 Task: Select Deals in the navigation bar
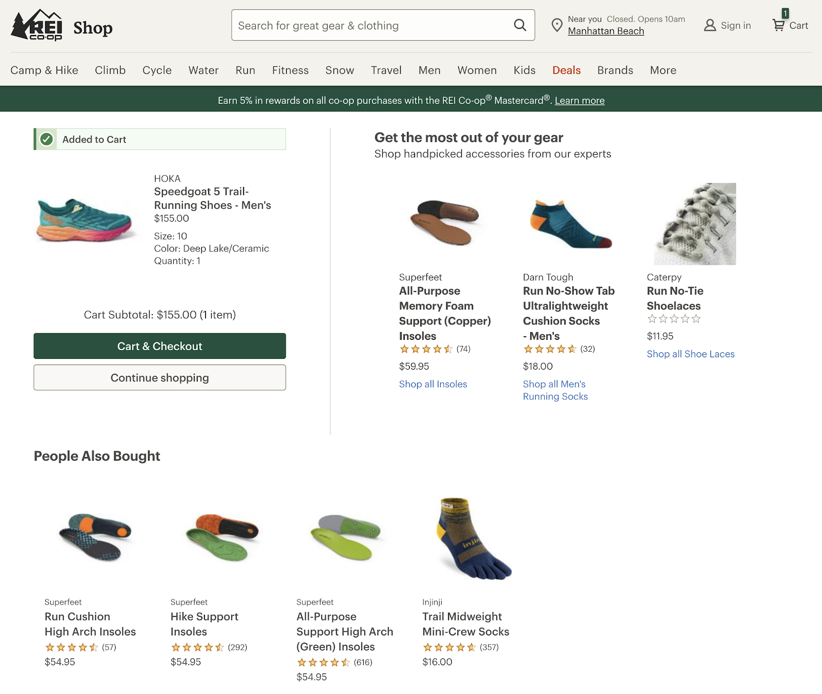pyautogui.click(x=566, y=70)
